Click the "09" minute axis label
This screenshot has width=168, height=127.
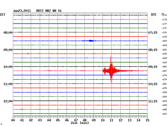[x=94, y=120]
